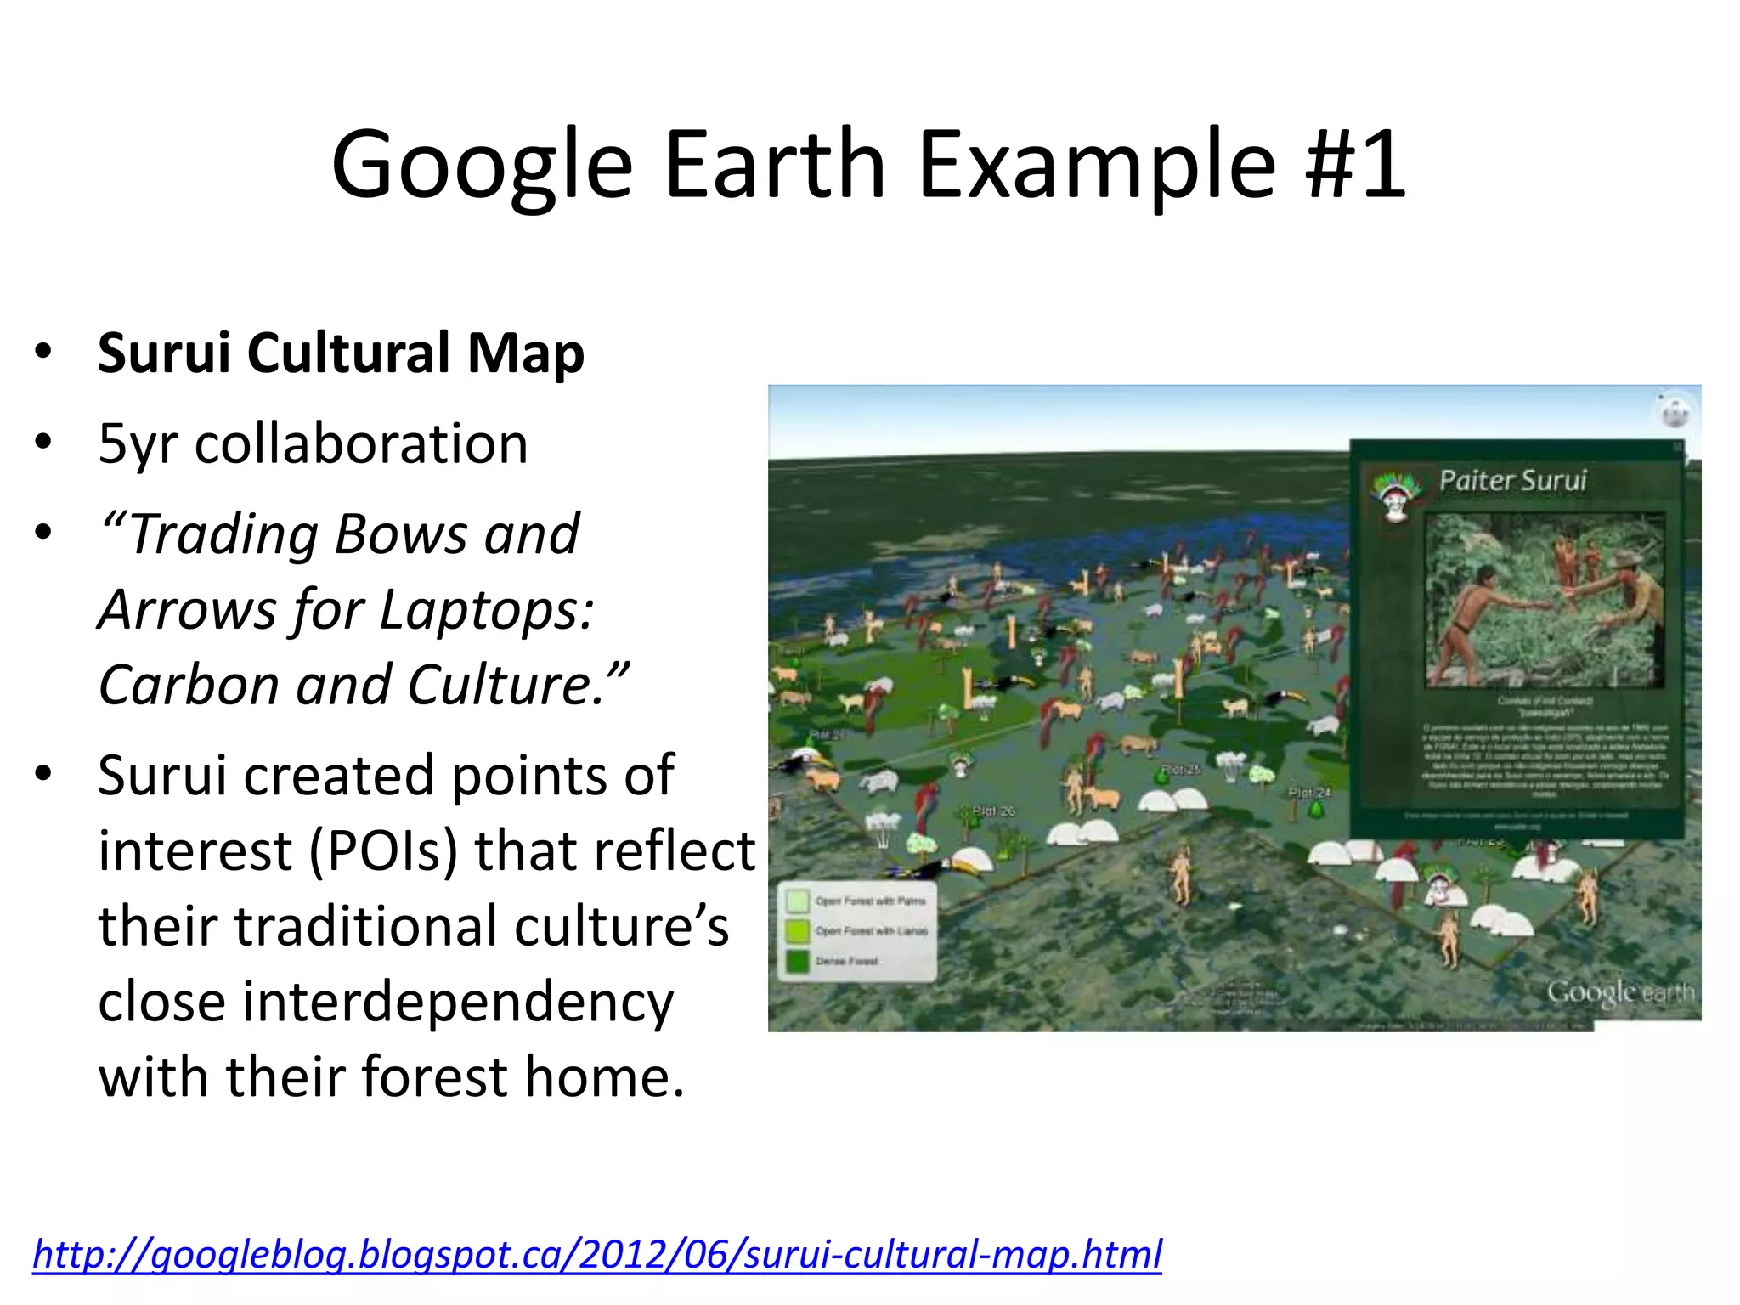Click the 'Dense Forest' legend label

[846, 961]
